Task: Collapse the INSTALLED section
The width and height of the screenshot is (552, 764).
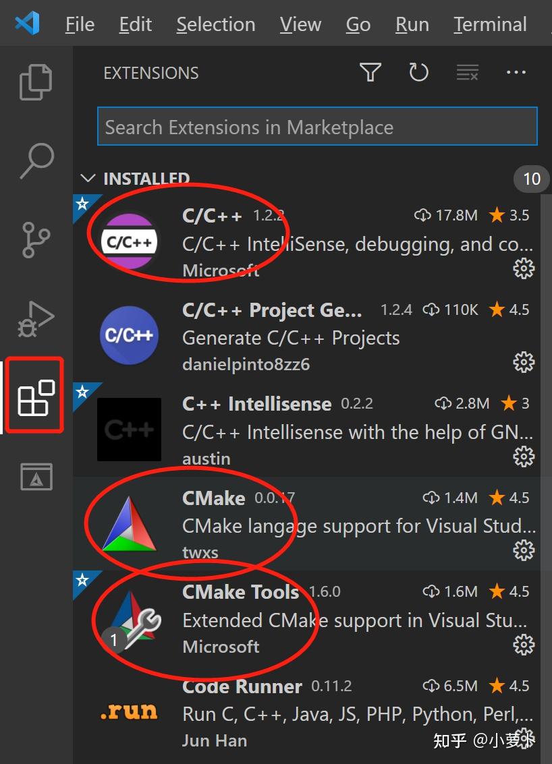Action: pos(88,178)
